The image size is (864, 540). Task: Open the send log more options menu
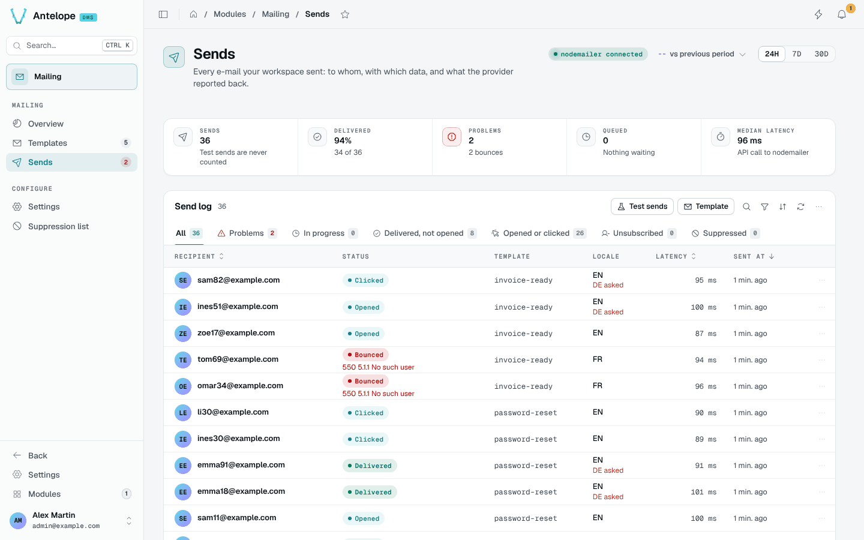[818, 206]
